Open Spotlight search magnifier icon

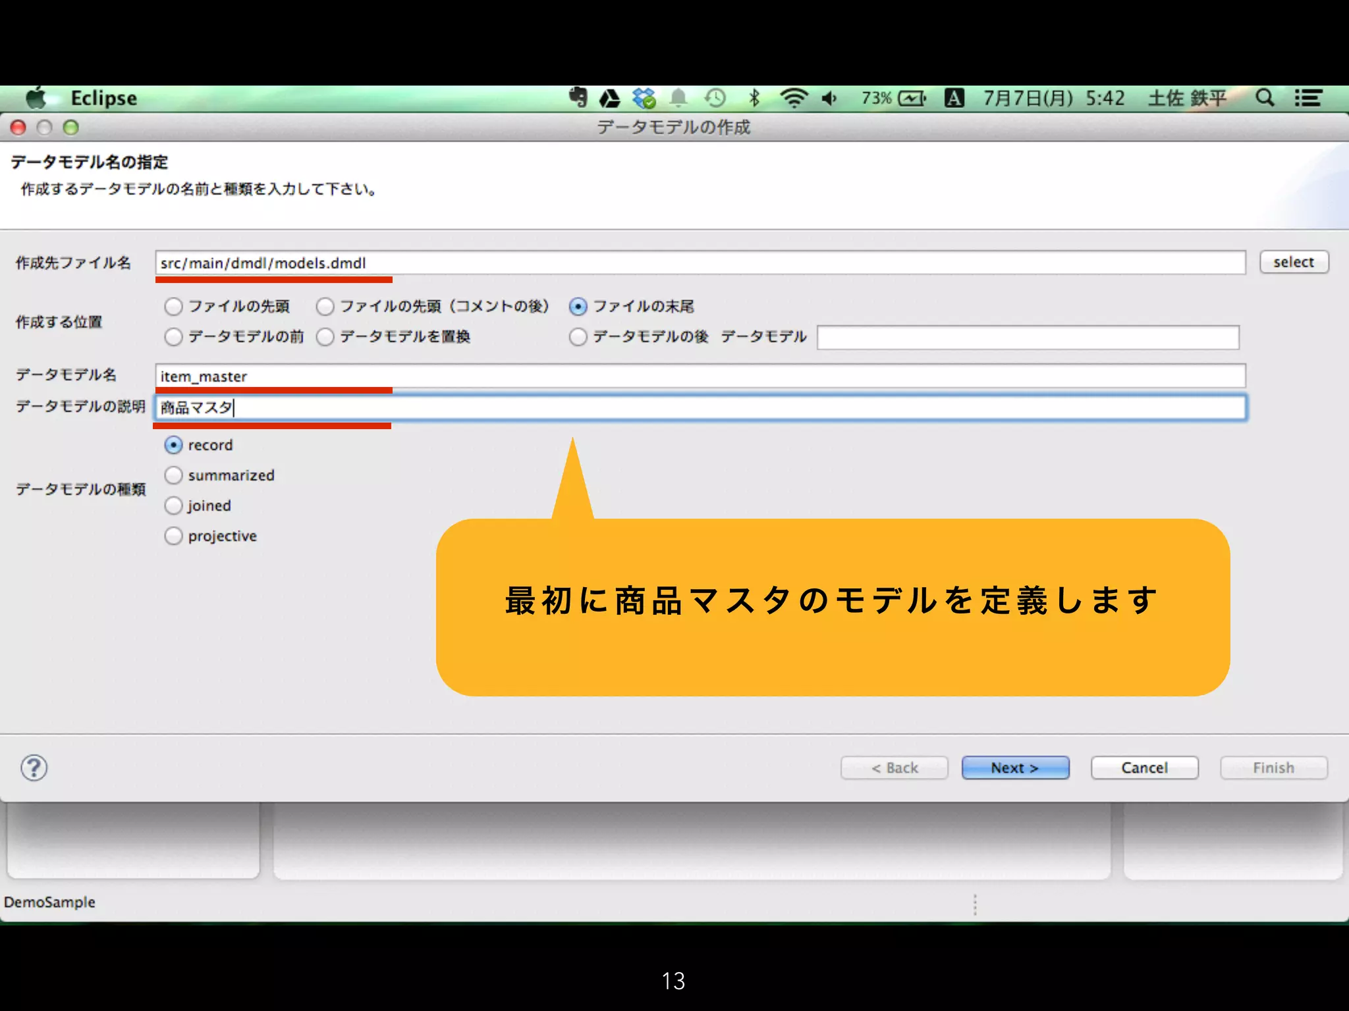(x=1264, y=98)
